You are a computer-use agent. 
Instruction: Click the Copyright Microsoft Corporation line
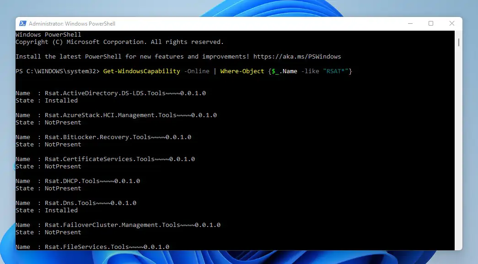tap(120, 42)
